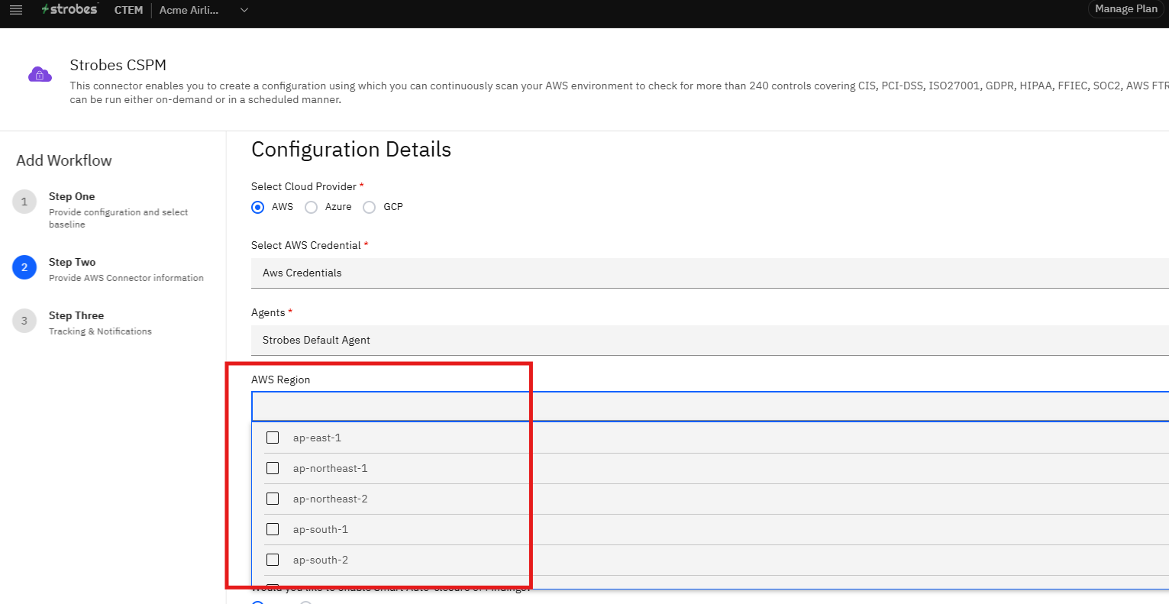This screenshot has height=604, width=1169.
Task: Click the ap-northeast-2 region name
Action: pos(331,499)
